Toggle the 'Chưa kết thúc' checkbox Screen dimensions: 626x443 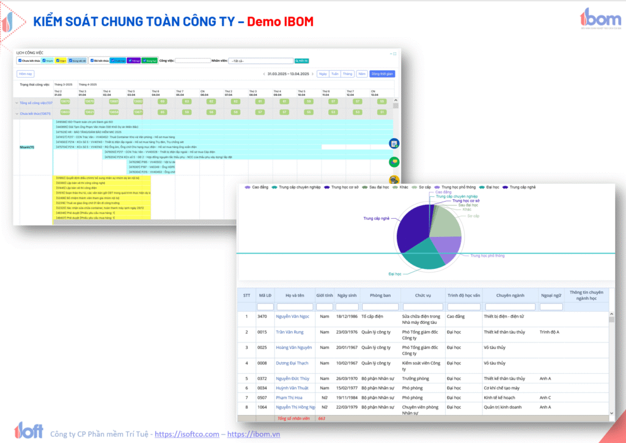(20, 60)
